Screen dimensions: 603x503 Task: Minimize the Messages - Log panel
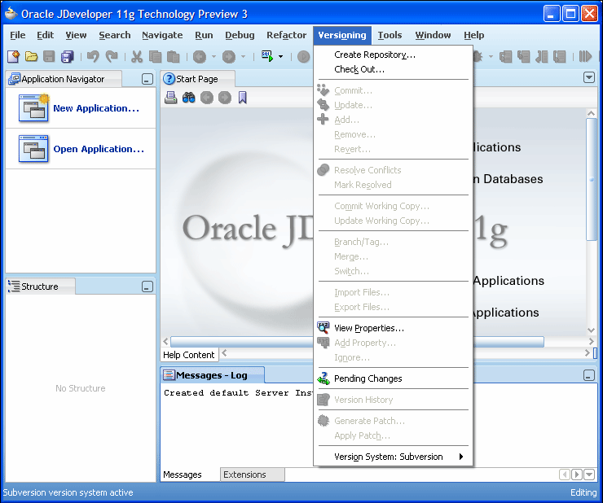[x=589, y=375]
